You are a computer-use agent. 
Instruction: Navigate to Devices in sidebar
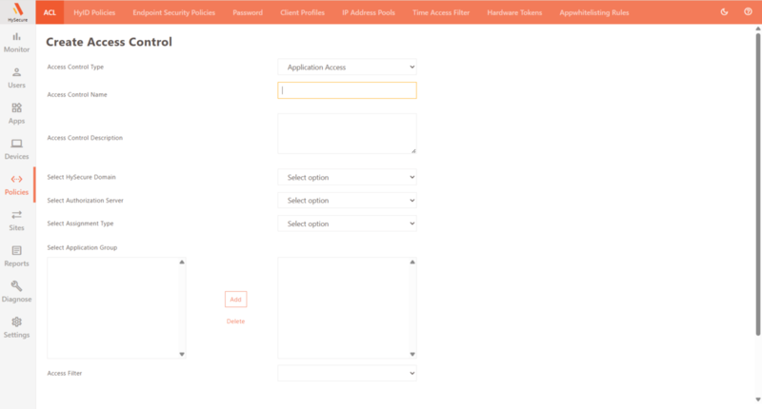coord(16,149)
